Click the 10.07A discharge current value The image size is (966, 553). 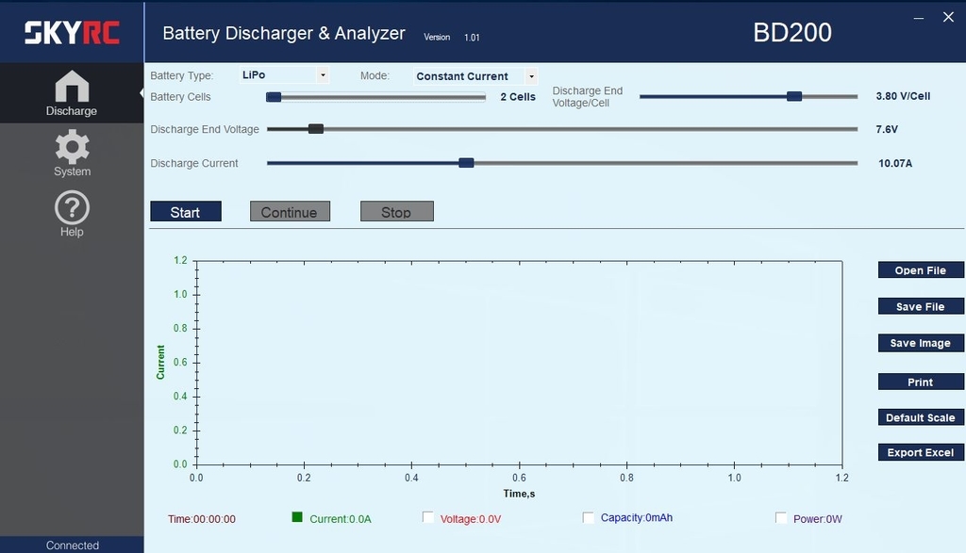pyautogui.click(x=895, y=163)
